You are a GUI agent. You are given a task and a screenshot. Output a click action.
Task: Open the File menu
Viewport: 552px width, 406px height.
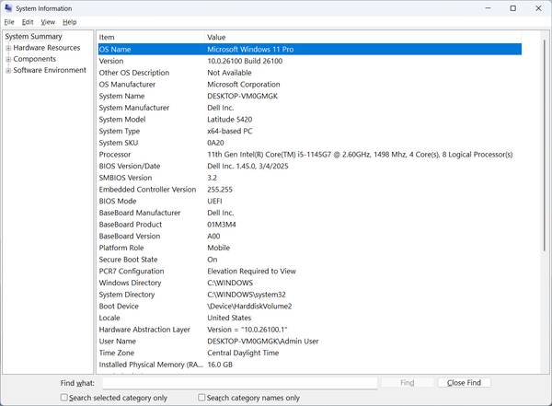pos(9,22)
